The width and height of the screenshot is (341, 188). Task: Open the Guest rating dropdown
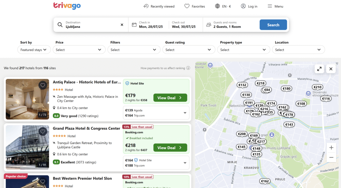click(x=189, y=50)
